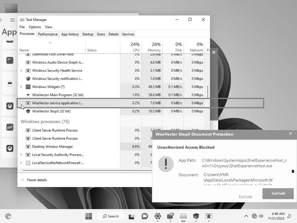Open hamburger menu in background Apps window

12,20
